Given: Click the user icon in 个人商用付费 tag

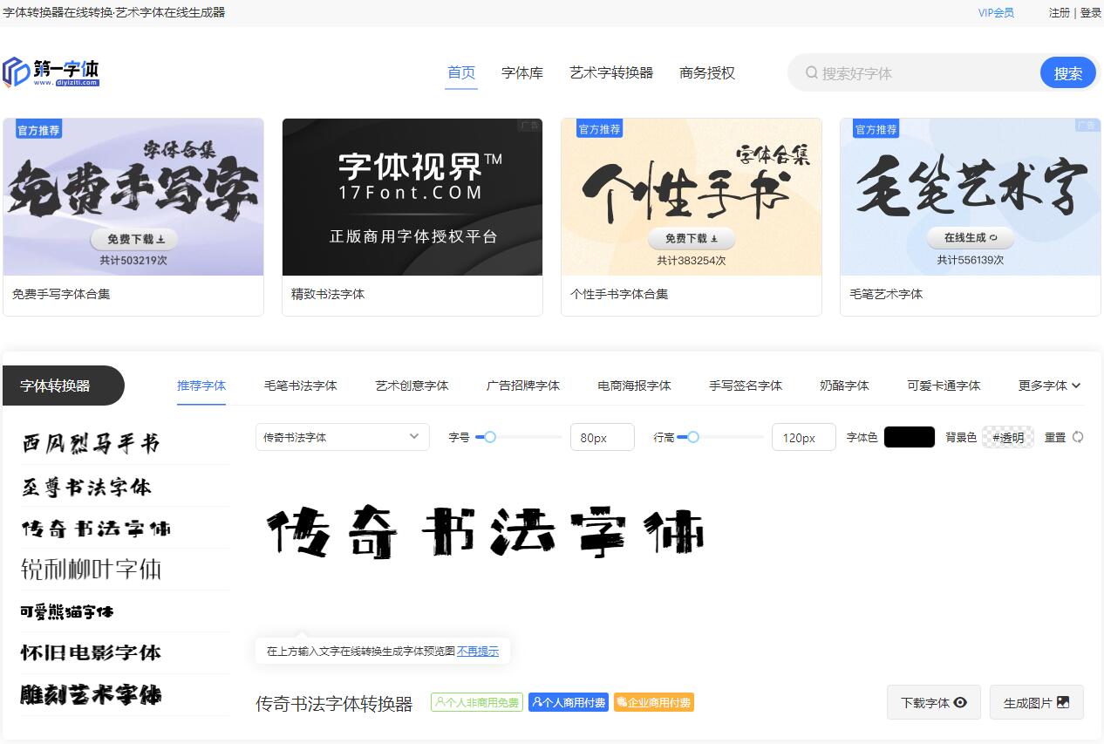Looking at the screenshot, I should (x=537, y=702).
